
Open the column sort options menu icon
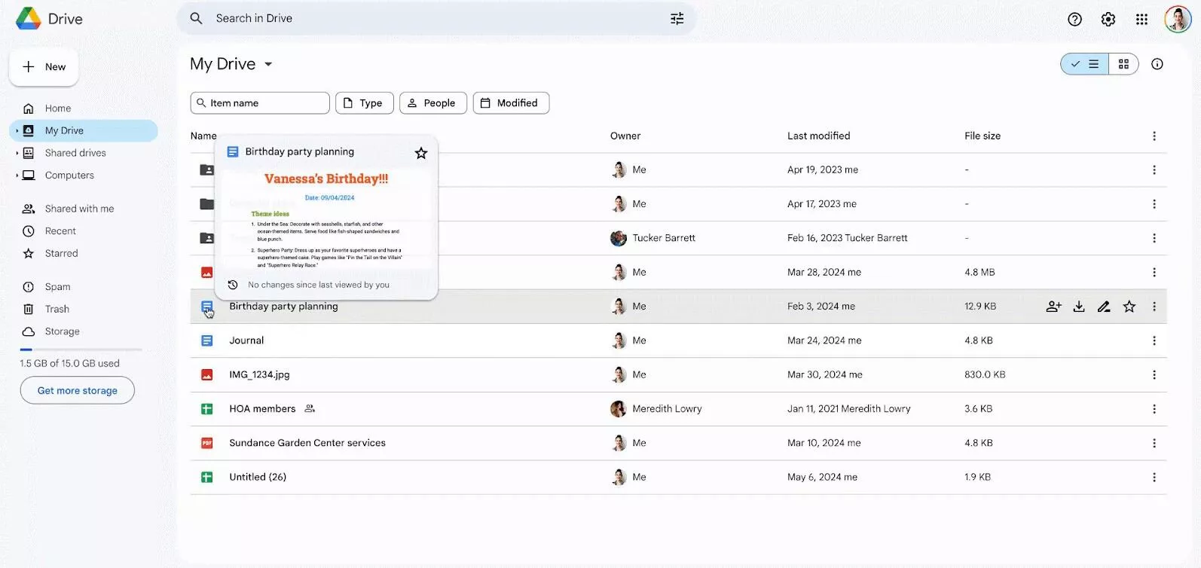(x=1154, y=136)
